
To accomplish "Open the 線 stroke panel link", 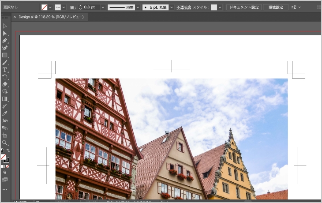I will (x=72, y=8).
